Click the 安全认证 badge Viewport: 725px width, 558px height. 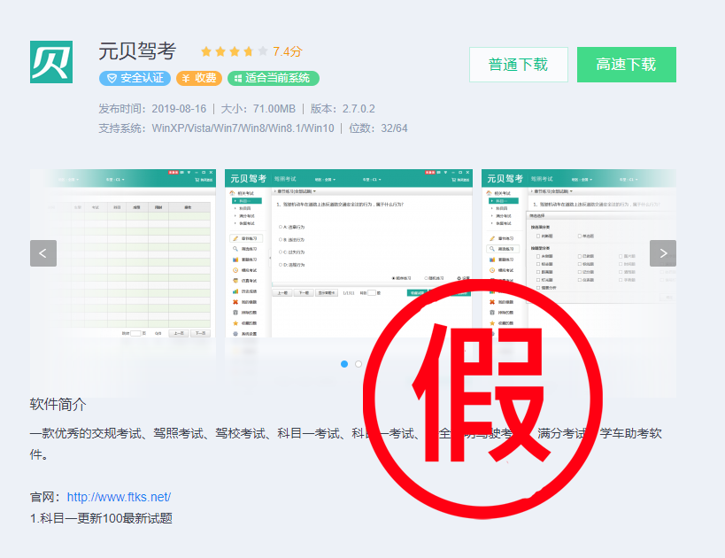(135, 78)
